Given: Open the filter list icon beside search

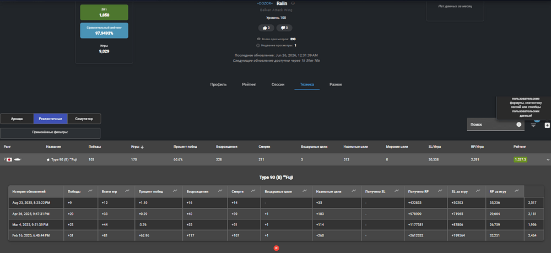Looking at the screenshot, I should point(533,125).
